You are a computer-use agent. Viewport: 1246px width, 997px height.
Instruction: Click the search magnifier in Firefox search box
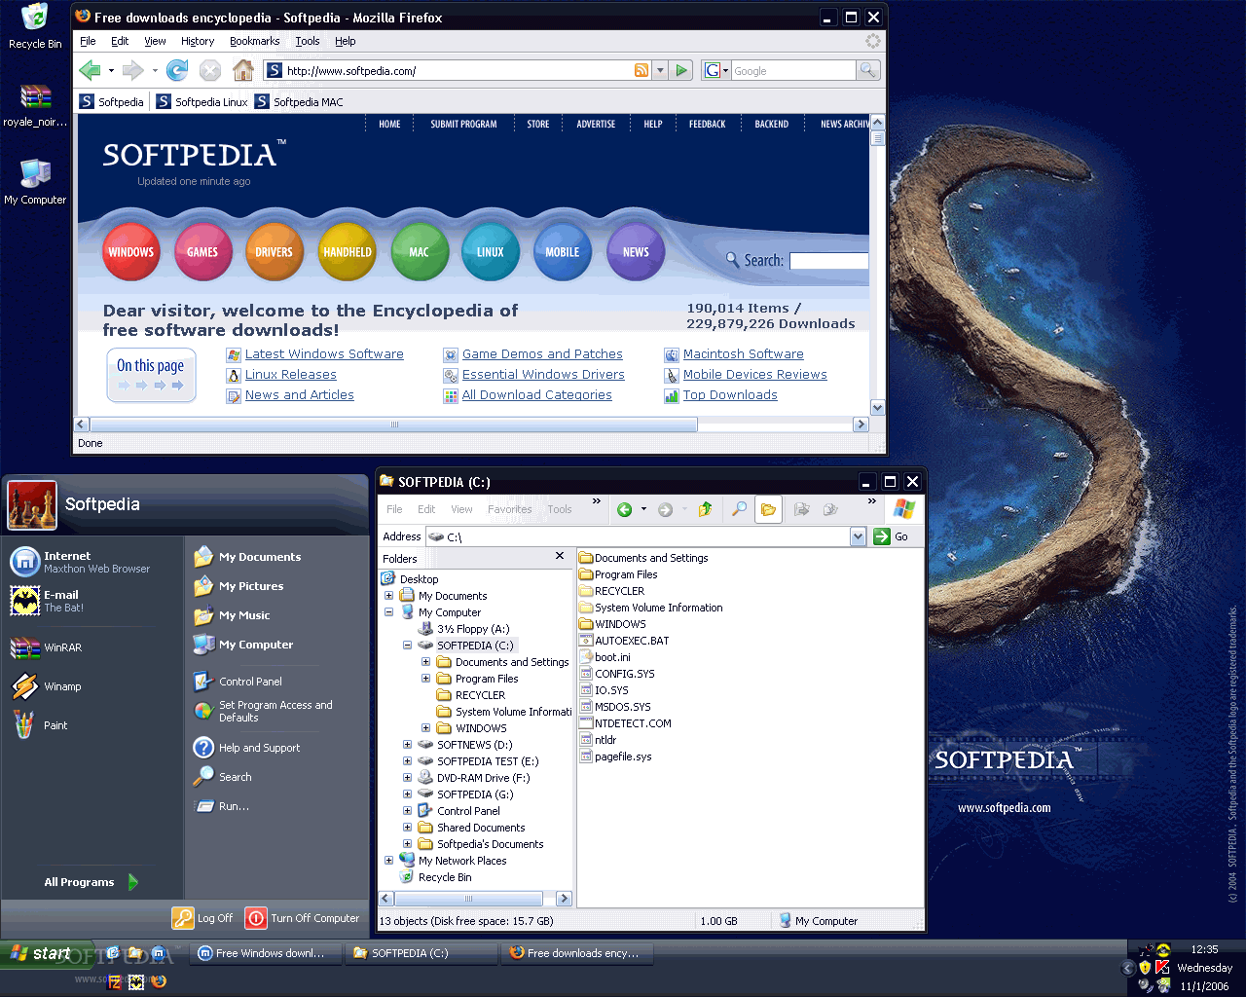[x=868, y=70]
